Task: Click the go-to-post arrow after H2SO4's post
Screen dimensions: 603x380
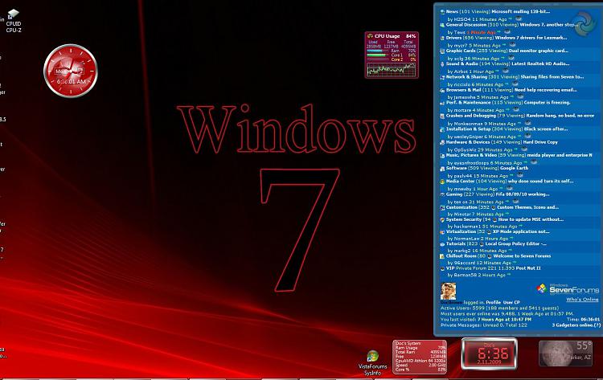Action: pos(511,18)
